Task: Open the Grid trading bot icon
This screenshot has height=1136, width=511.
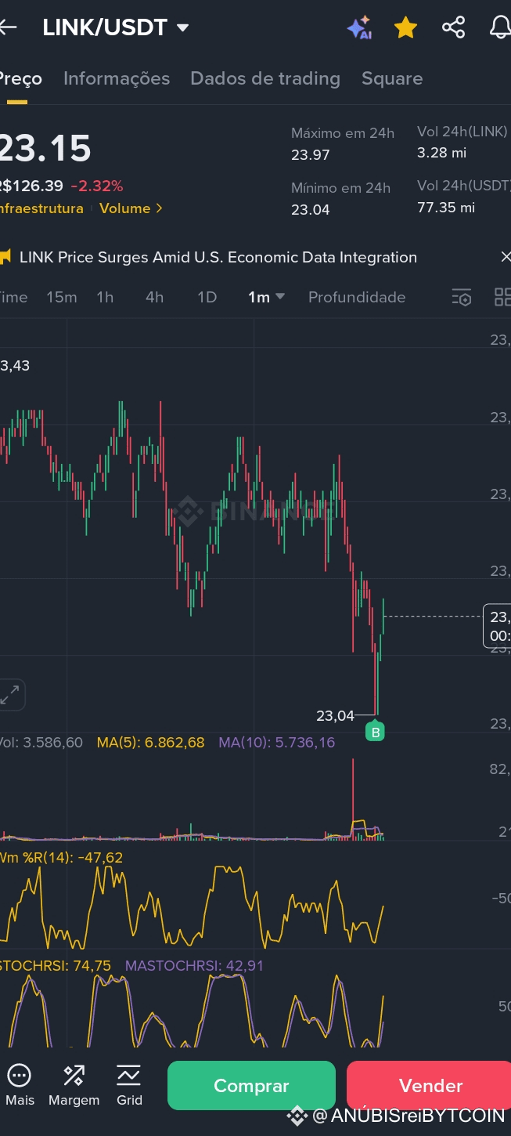Action: (129, 1085)
